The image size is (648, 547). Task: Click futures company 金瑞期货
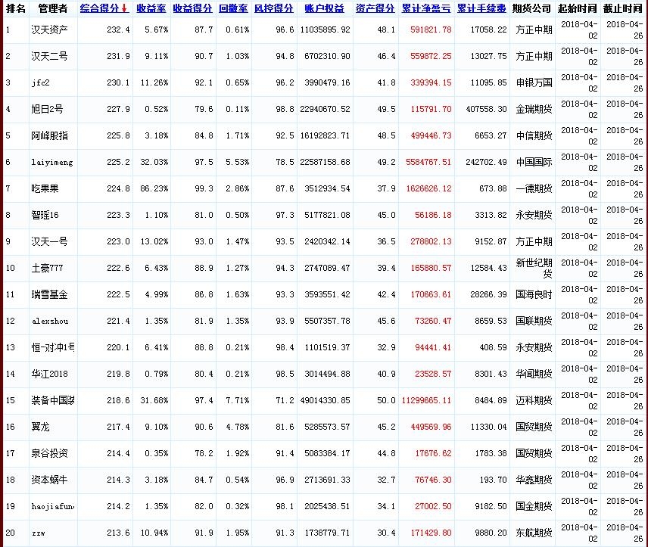point(534,109)
